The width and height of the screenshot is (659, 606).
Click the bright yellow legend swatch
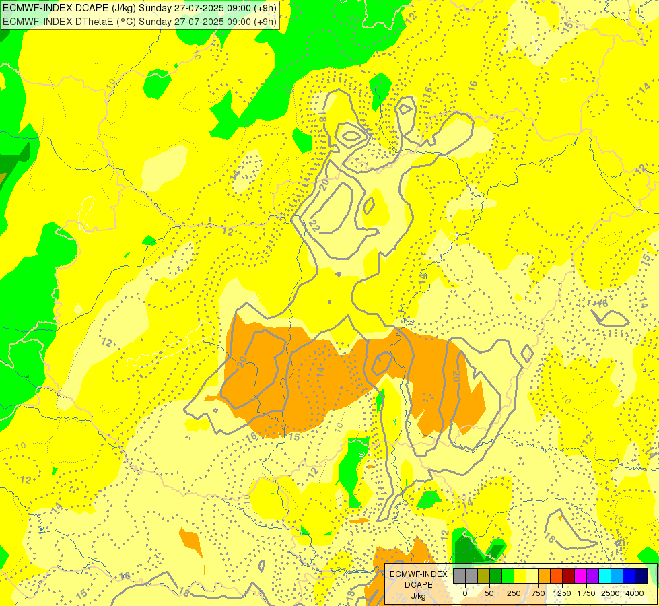(x=520, y=576)
